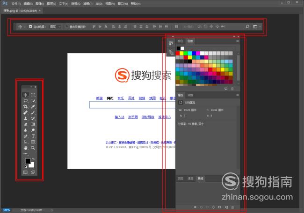Click the toolbox foreground color square
Screen dimensions: 304x213
tap(28, 161)
